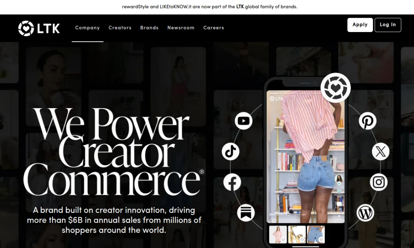The width and height of the screenshot is (414, 248).
Task: Click heart on denim shorts thumbnail
Action: (x=321, y=240)
